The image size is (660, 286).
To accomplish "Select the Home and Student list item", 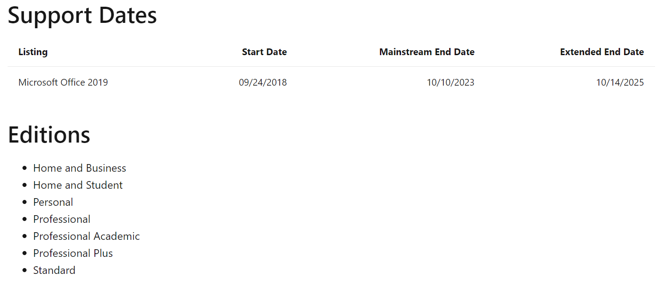I will pyautogui.click(x=78, y=185).
